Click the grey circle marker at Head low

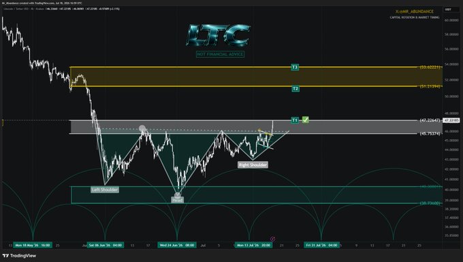pos(177,195)
